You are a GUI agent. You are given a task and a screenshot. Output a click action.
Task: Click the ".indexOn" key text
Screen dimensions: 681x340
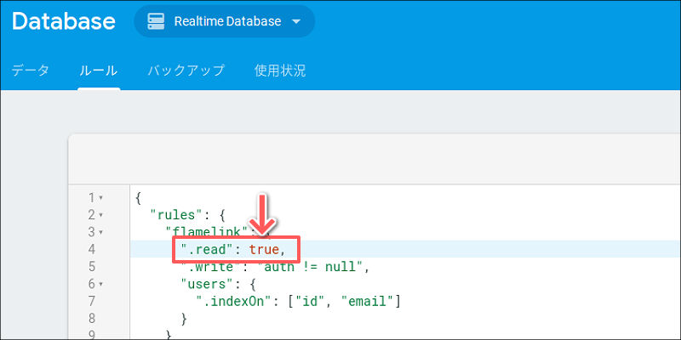click(x=235, y=302)
